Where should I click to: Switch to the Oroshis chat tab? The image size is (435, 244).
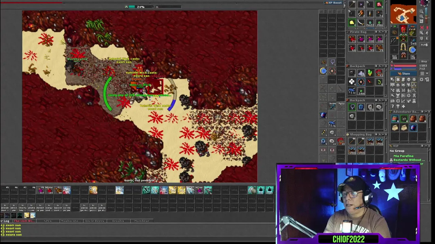(118, 221)
